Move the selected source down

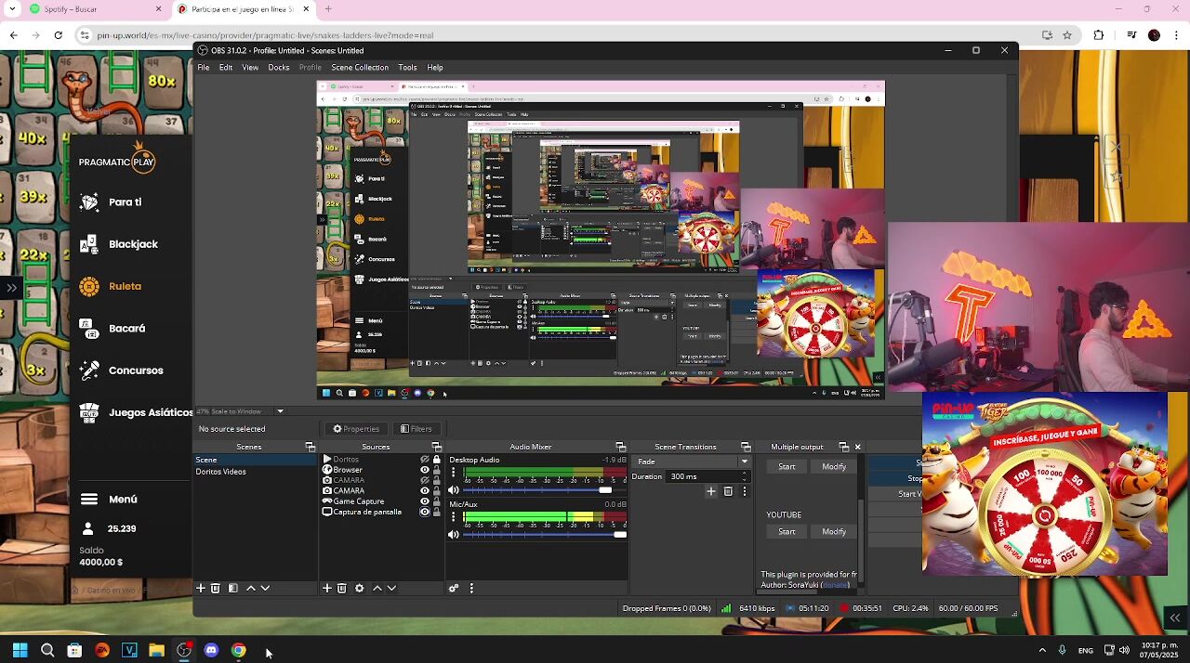(391, 588)
